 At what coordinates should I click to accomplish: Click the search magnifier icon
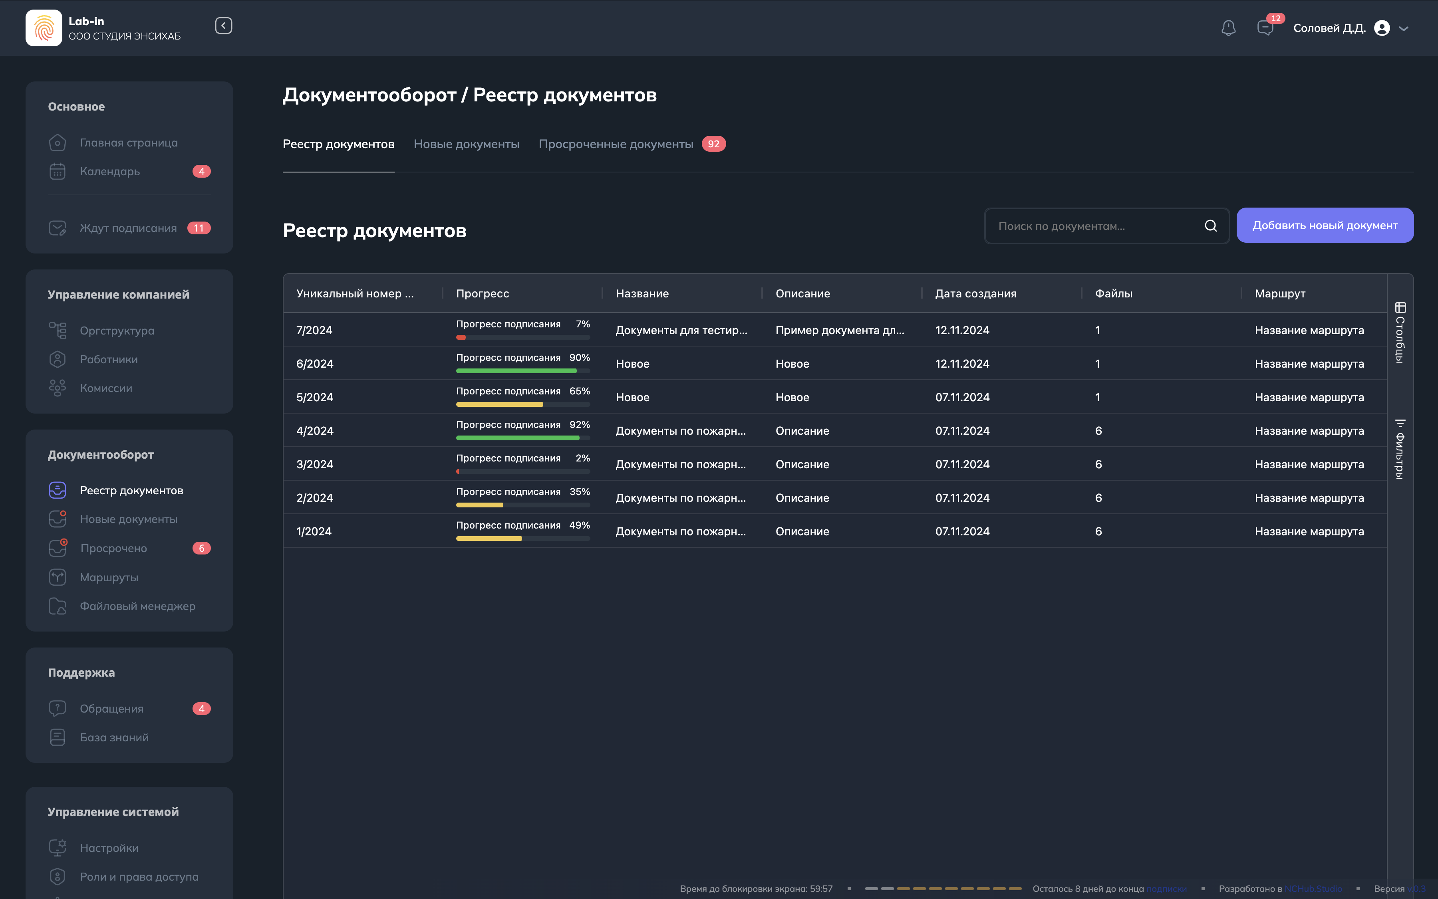pos(1210,226)
